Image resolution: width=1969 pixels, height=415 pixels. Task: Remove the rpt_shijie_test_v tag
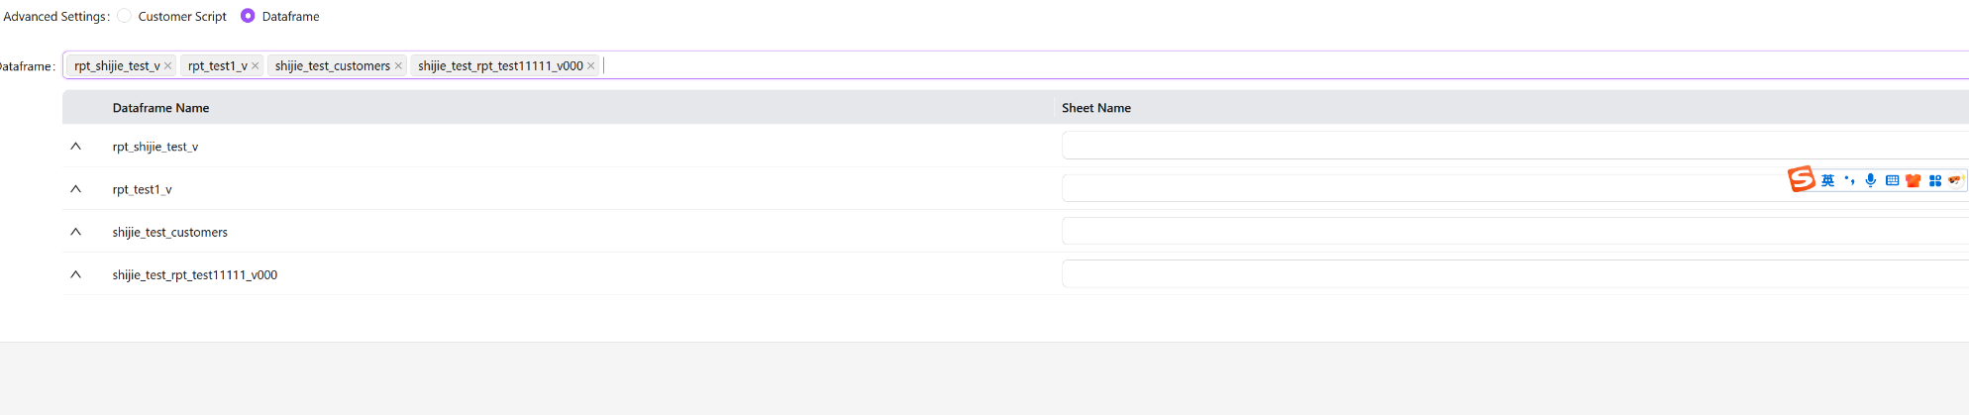coord(167,66)
